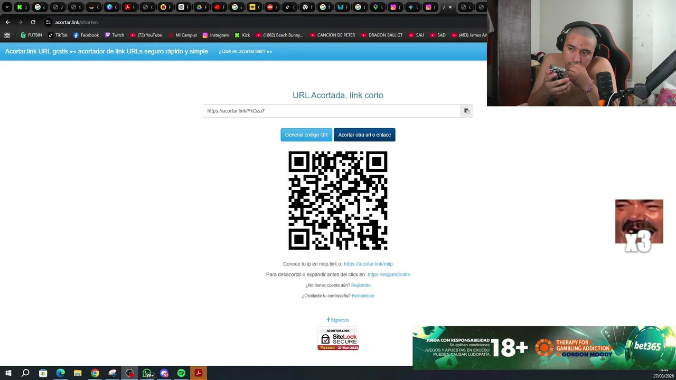Click the SiteLock Secure badge
The height and width of the screenshot is (380, 676).
point(338,339)
